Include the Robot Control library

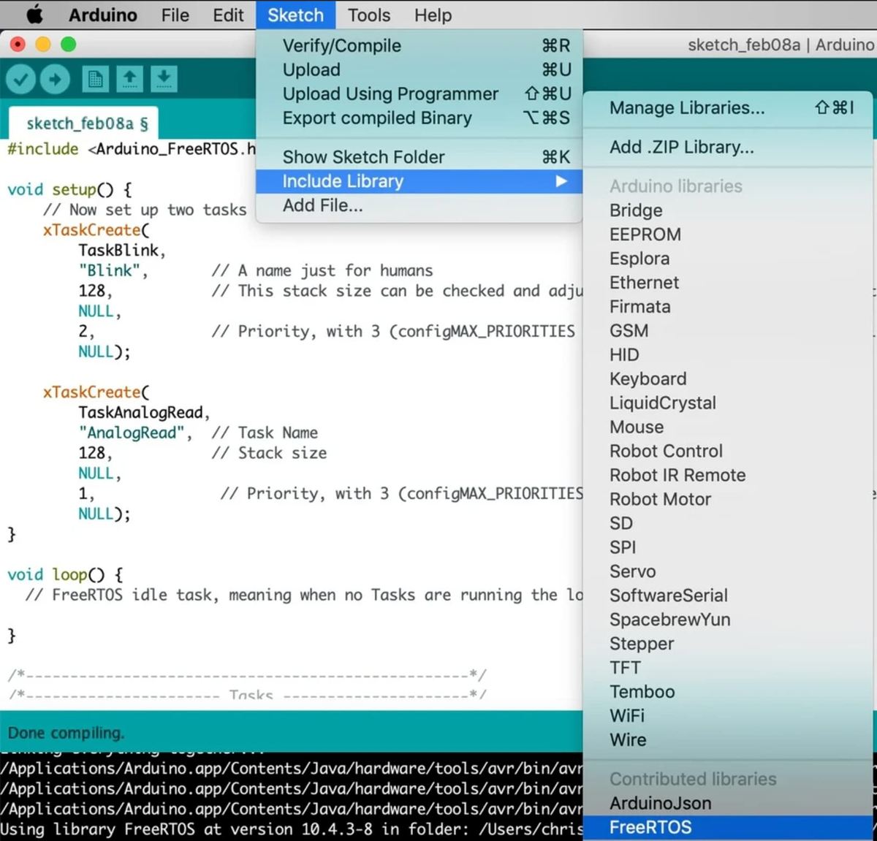[728, 451]
